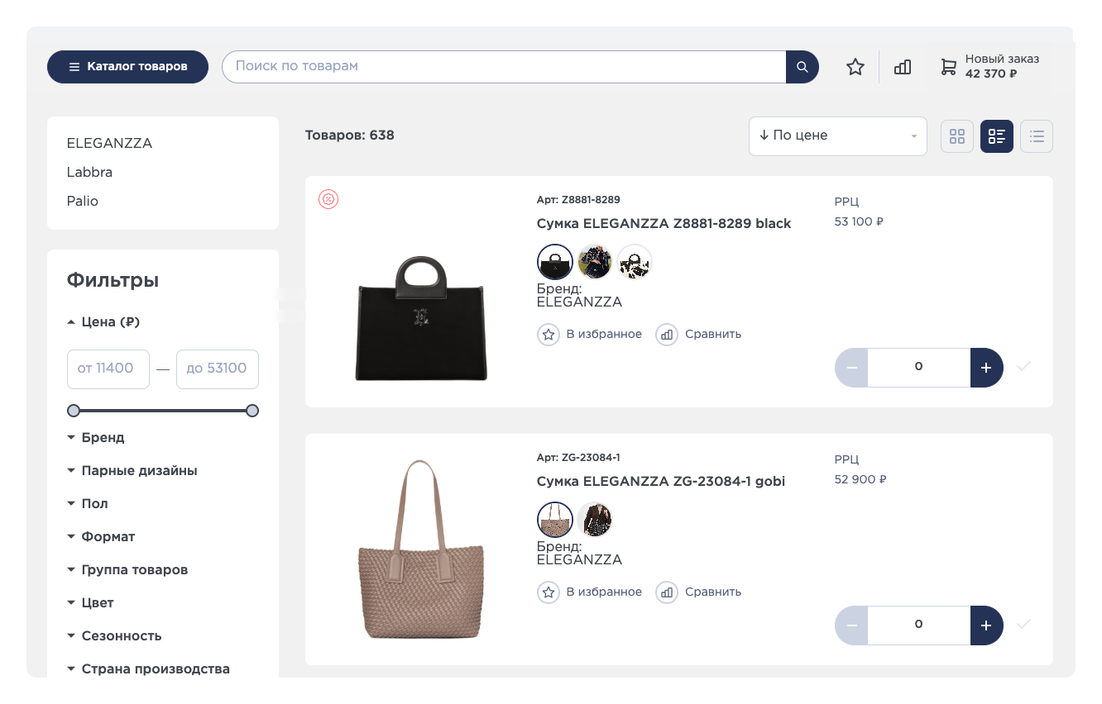Viewport: 1102px width, 704px height.
Task: Expand the Бренд filter section
Action: 103,438
